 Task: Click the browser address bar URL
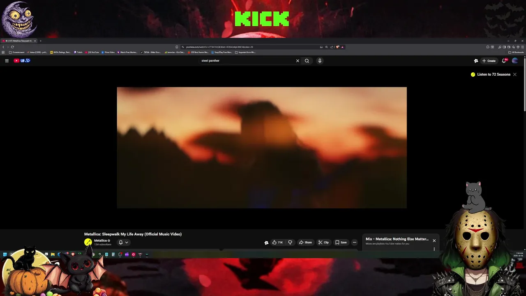coord(219,47)
